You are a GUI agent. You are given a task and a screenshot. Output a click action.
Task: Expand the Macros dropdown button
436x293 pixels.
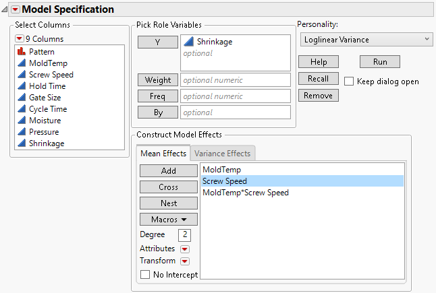(169, 220)
